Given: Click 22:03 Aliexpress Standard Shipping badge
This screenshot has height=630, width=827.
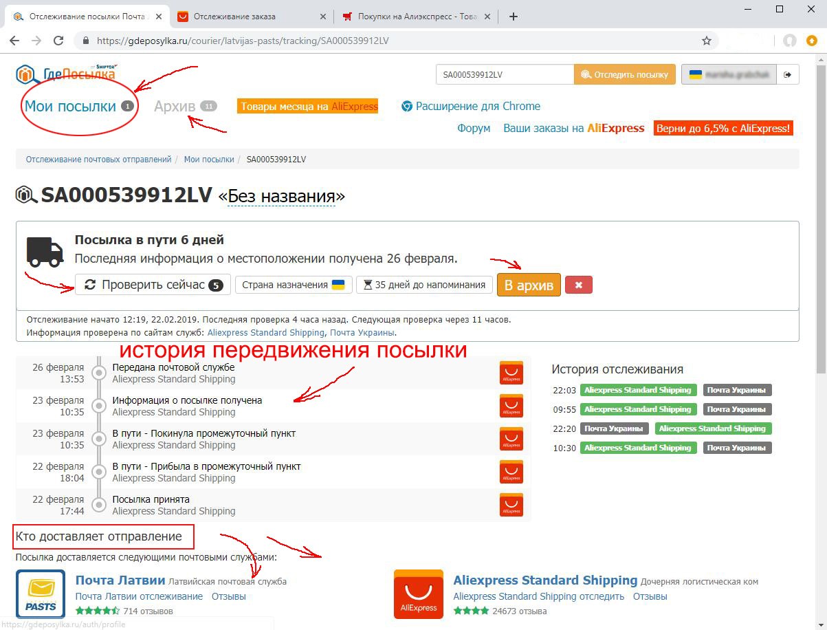Looking at the screenshot, I should (x=639, y=390).
